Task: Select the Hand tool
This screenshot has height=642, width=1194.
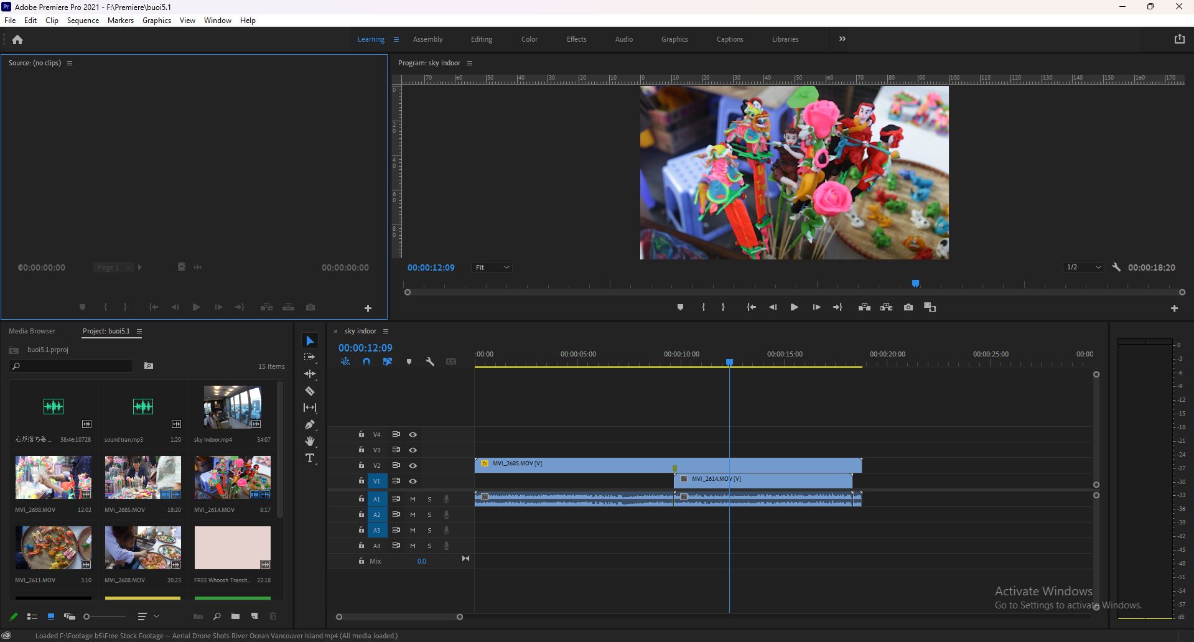Action: [310, 441]
